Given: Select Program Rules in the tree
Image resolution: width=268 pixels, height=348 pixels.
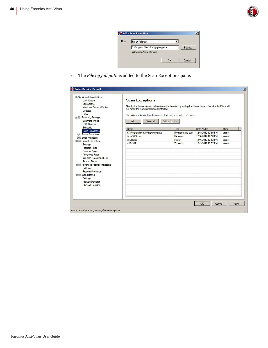Looking at the screenshot, I should click(90, 148).
